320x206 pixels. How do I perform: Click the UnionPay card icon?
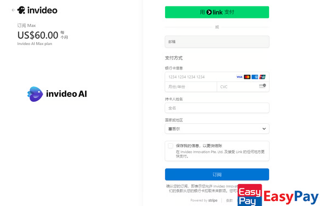pos(262,77)
